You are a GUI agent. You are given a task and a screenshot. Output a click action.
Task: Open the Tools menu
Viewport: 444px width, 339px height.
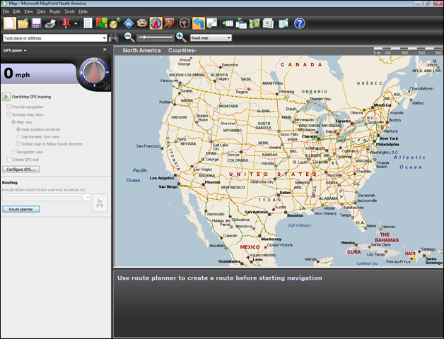(x=69, y=11)
